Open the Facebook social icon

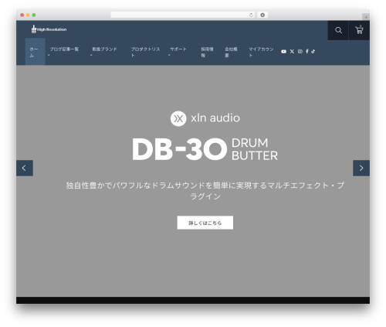307,52
